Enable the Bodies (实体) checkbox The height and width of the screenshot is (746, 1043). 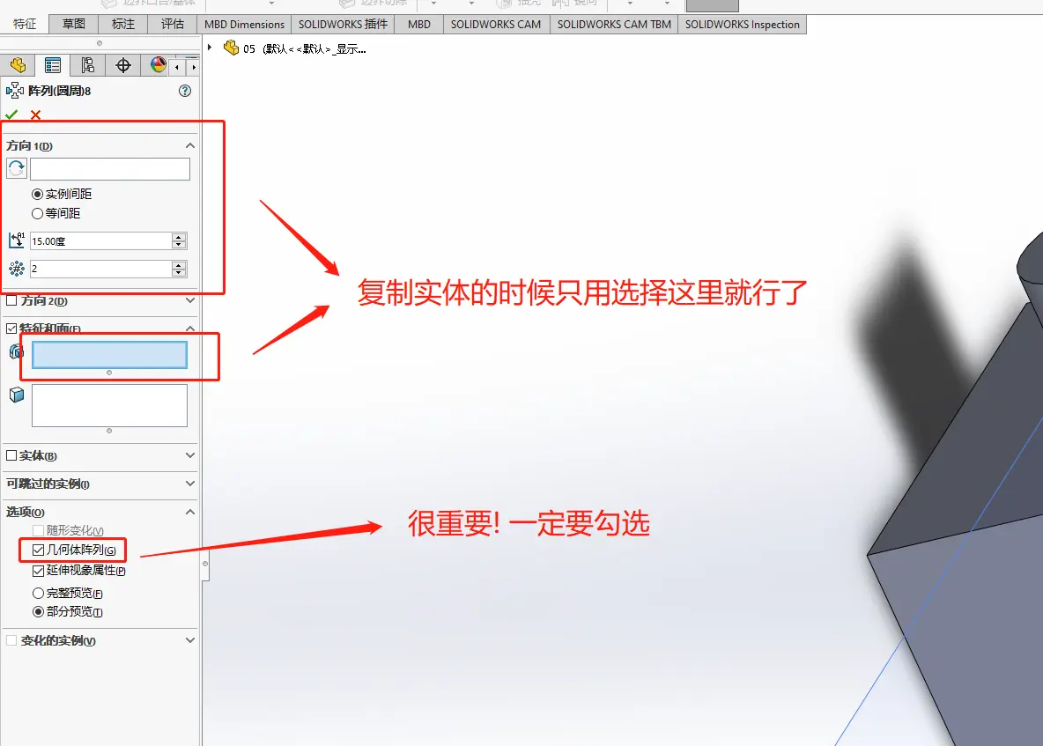coord(11,455)
